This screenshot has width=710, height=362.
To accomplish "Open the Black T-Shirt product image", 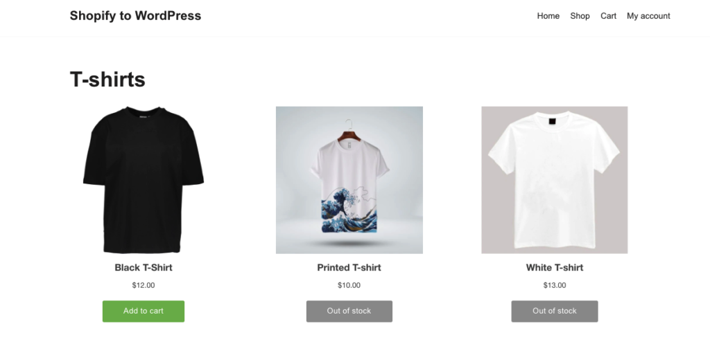I will [143, 180].
